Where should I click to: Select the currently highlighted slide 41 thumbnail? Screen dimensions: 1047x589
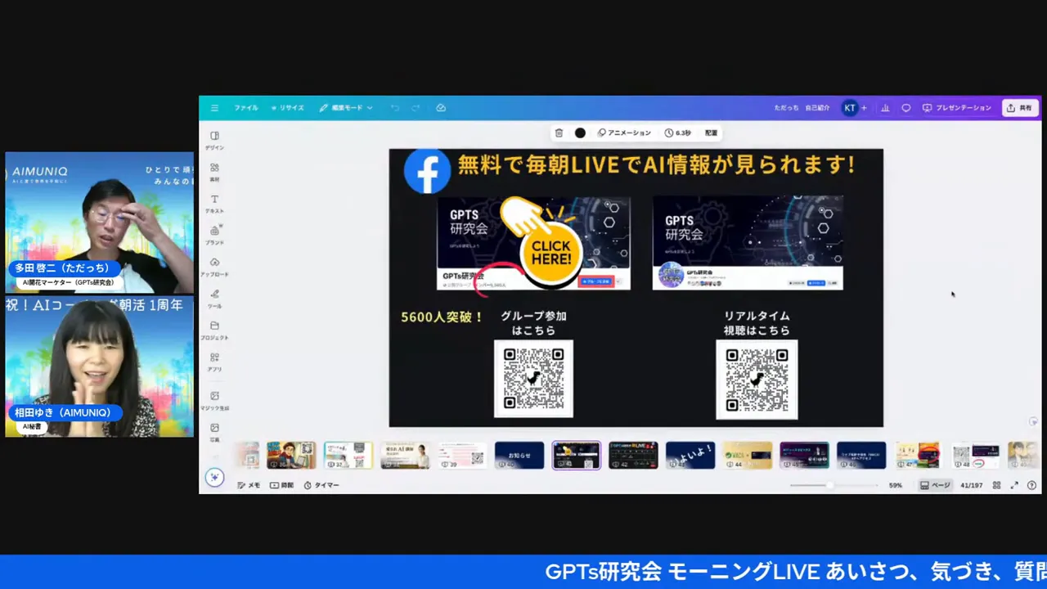point(577,456)
